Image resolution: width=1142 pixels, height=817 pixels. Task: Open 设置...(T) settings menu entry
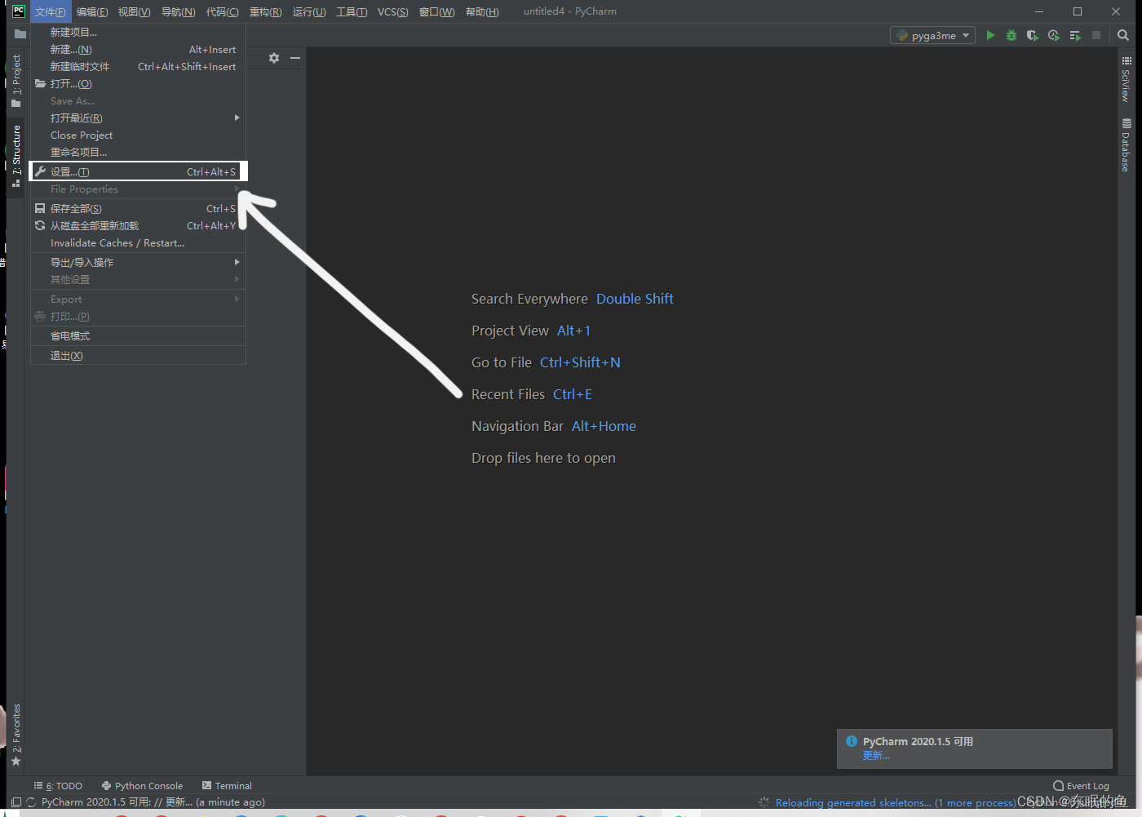(x=138, y=171)
